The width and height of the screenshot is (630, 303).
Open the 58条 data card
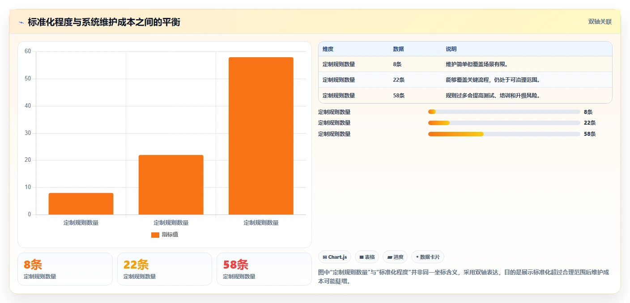264,269
